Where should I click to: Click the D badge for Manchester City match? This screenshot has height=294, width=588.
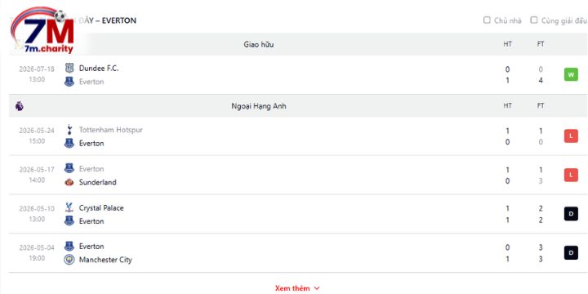[x=571, y=253]
